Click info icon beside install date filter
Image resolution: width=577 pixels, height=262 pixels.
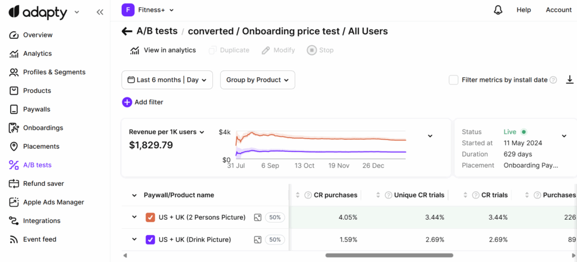coord(553,80)
